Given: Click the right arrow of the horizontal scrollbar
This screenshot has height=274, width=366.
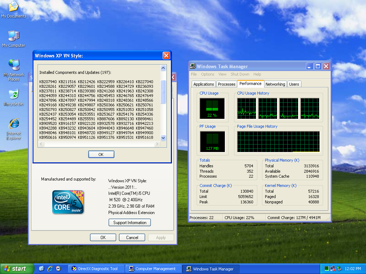Looking at the screenshot, I should (157, 144).
